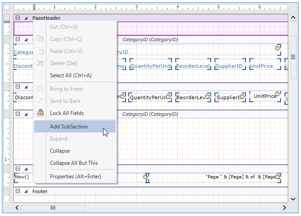301x216 pixels.
Task: Click the smart tag on SupplierID field
Action: (242, 96)
